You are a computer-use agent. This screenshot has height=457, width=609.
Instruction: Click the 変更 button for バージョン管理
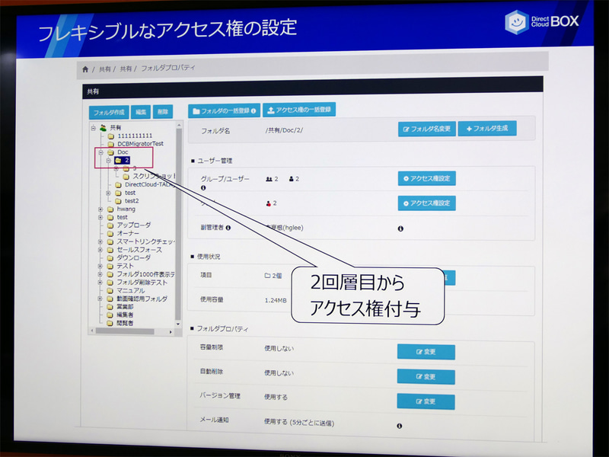tap(426, 400)
